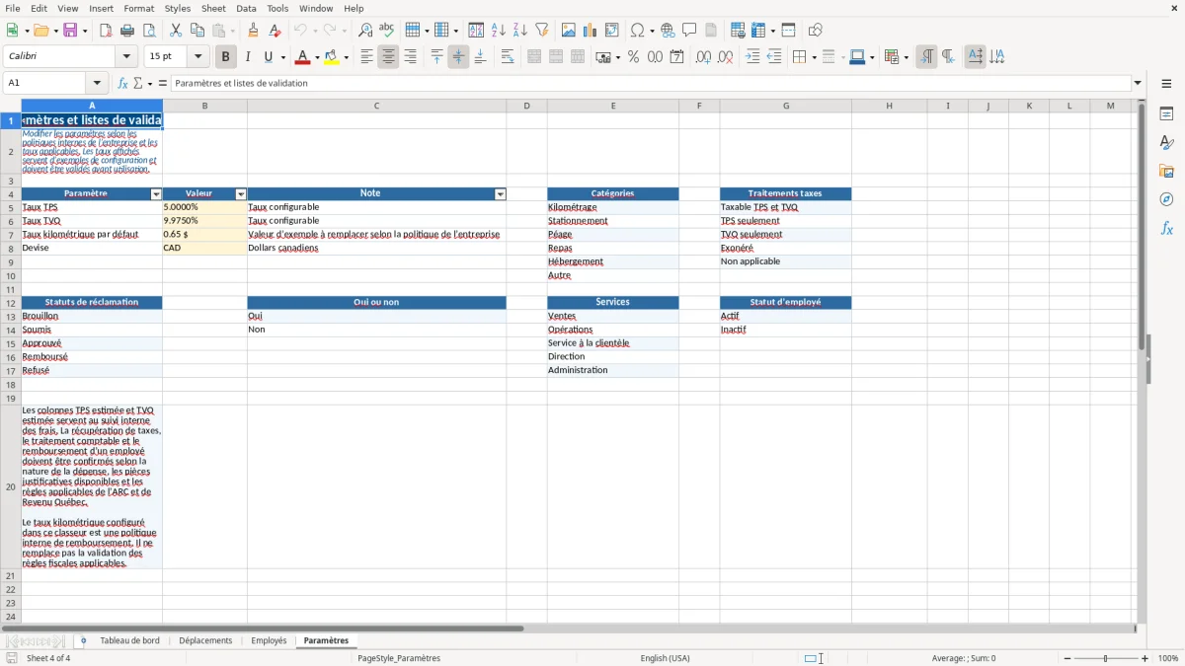The height and width of the screenshot is (666, 1185).
Task: Open the Function Wizard
Action: click(x=122, y=83)
